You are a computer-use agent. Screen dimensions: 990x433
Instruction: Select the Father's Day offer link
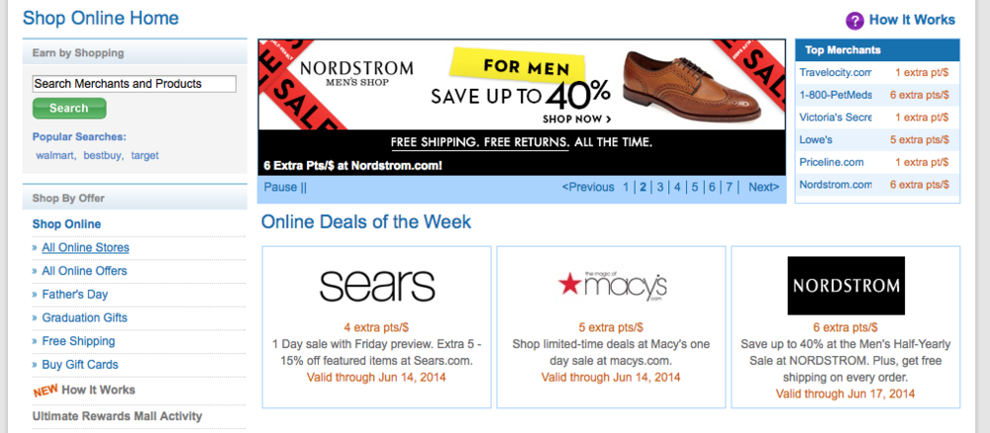pyautogui.click(x=75, y=295)
